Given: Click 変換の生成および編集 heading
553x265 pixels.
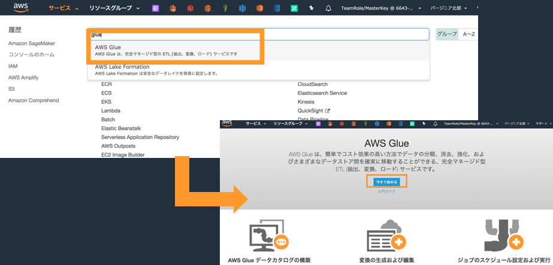Looking at the screenshot, I should 386,260.
